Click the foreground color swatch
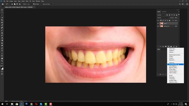Viewport: 189px width, 106px height. [1, 68]
